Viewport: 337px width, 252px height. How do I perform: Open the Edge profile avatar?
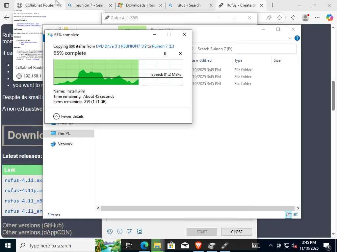[305, 18]
